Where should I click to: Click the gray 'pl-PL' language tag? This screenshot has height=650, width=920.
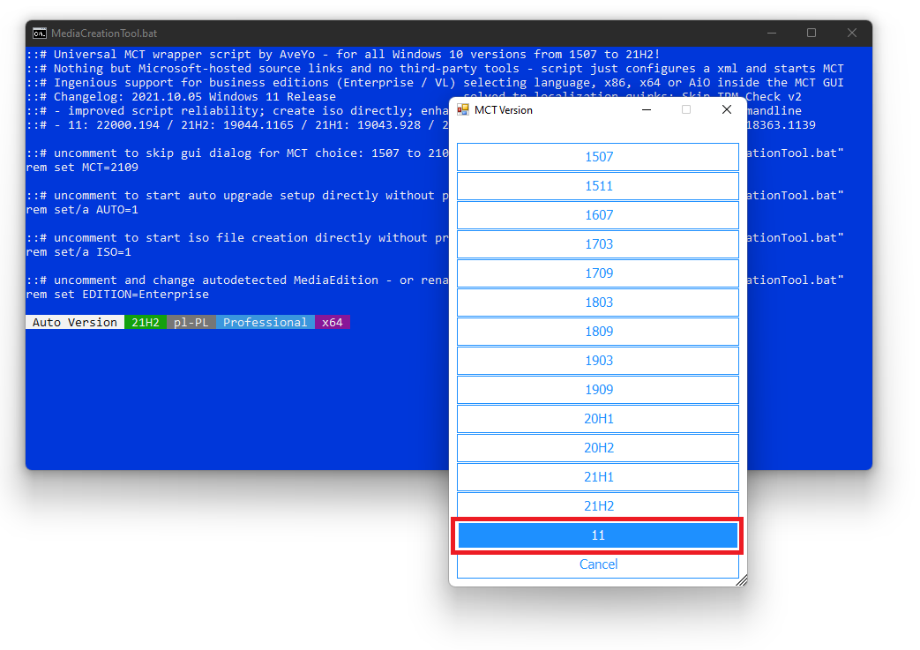[191, 323]
